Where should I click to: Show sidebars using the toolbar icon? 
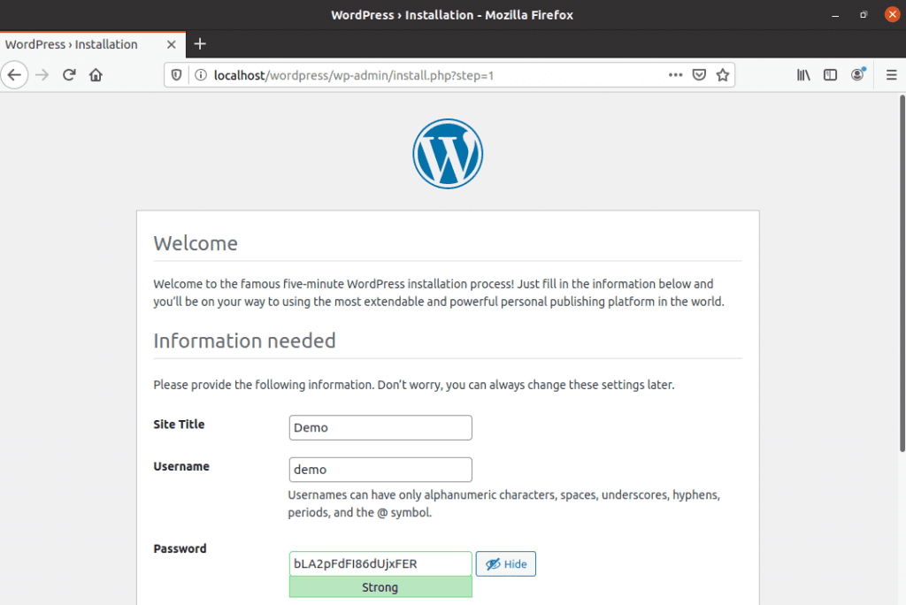(830, 75)
